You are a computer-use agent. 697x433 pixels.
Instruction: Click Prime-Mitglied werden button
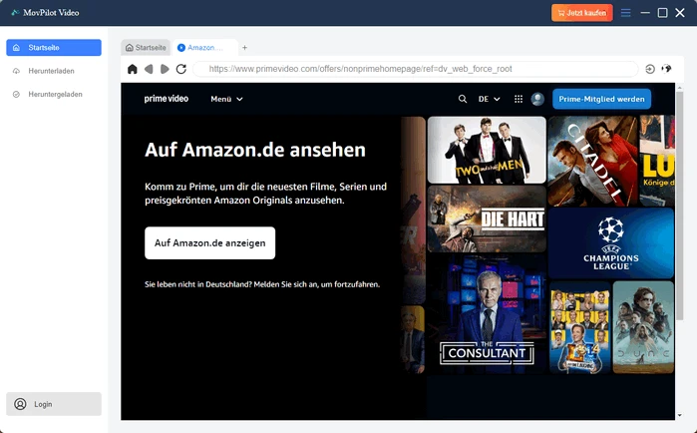tap(601, 99)
